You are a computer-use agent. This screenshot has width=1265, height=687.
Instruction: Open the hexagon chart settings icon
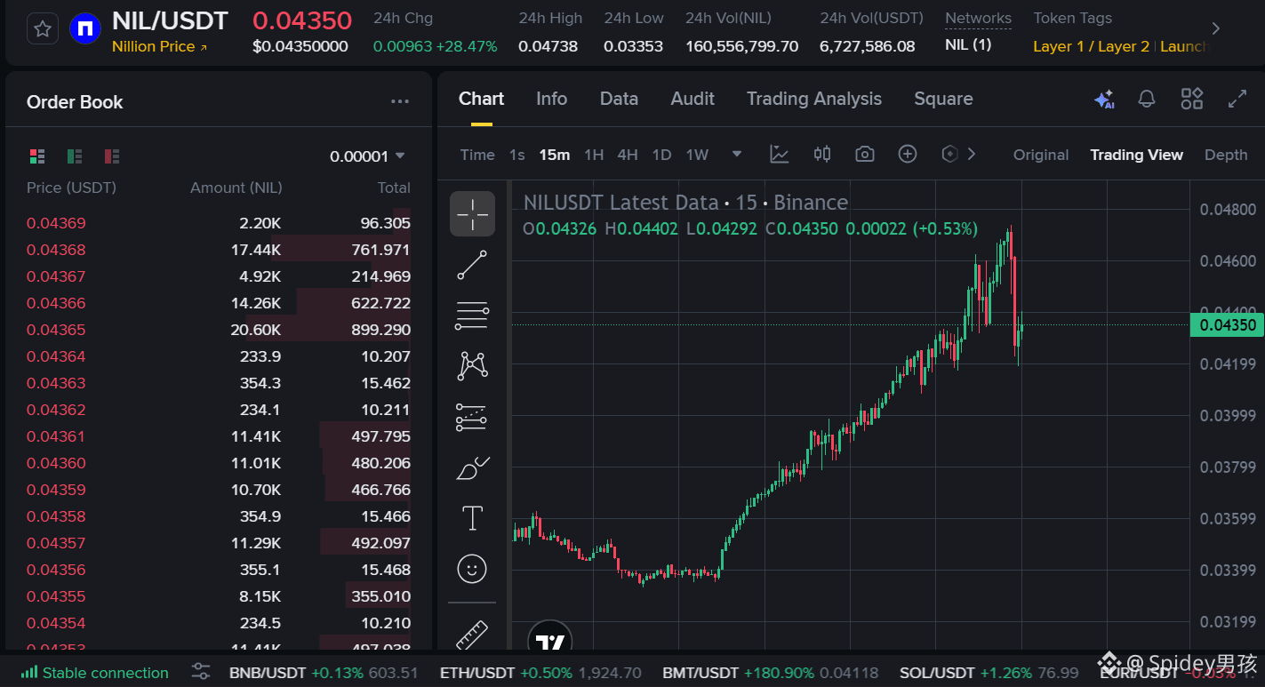coord(949,155)
